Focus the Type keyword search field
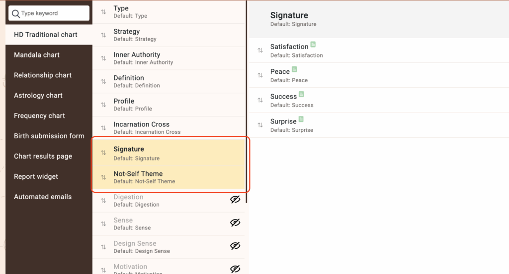The width and height of the screenshot is (509, 274). click(x=53, y=13)
